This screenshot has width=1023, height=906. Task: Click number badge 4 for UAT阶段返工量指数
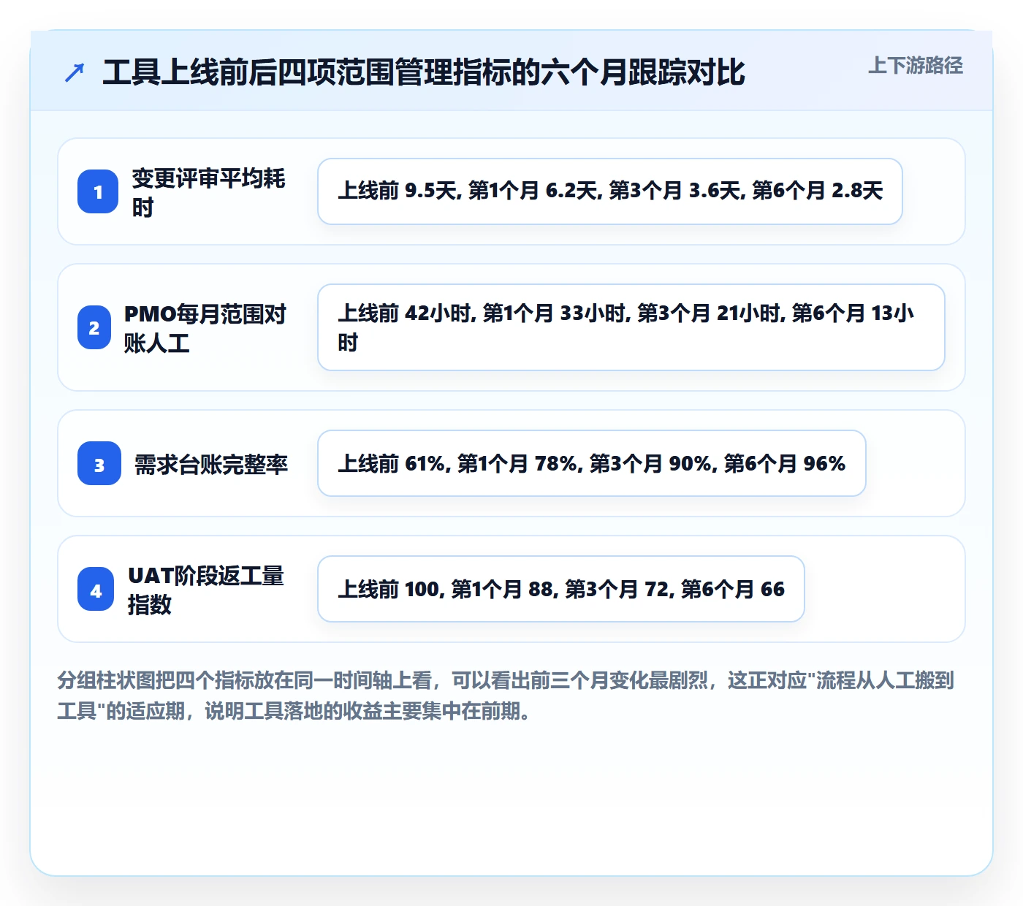[96, 589]
